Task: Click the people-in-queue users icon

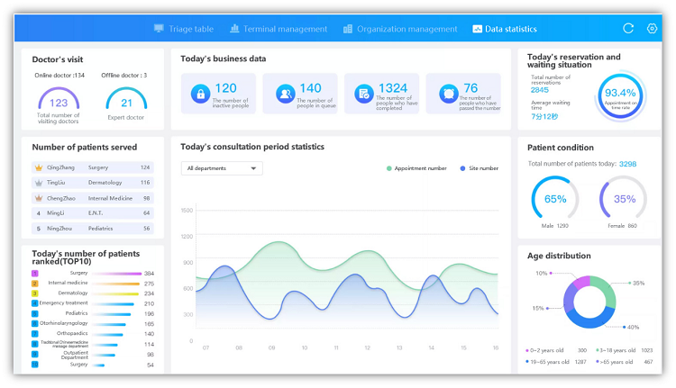Action: pyautogui.click(x=286, y=94)
